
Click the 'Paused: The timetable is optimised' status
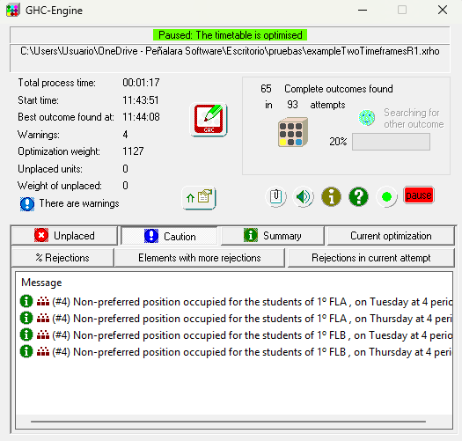[x=230, y=35]
